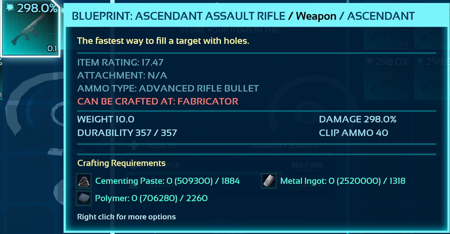450x234 pixels.
Task: Click the Cementing Paste resource icon
Action: [83, 181]
